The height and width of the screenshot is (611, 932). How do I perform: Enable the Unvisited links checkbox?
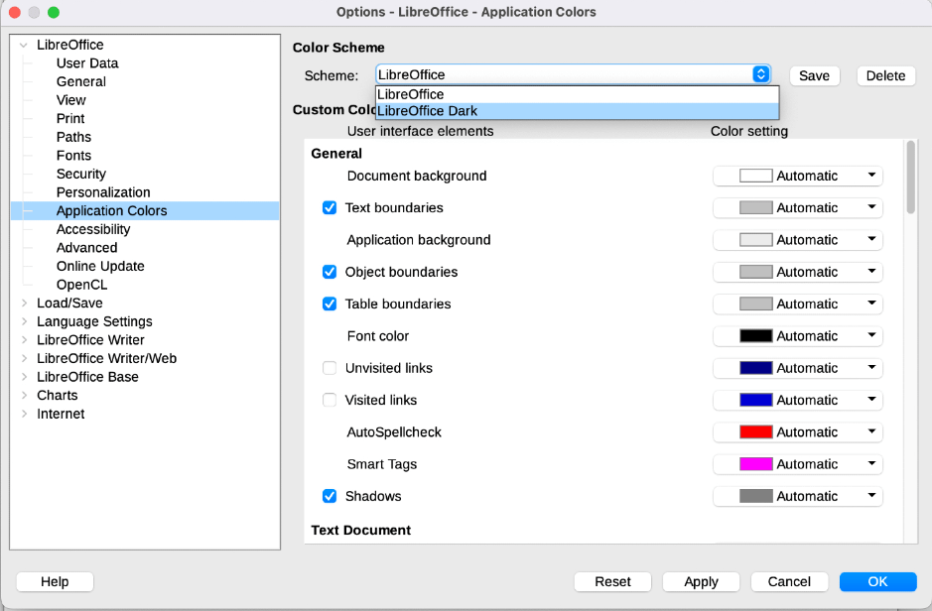[329, 367]
